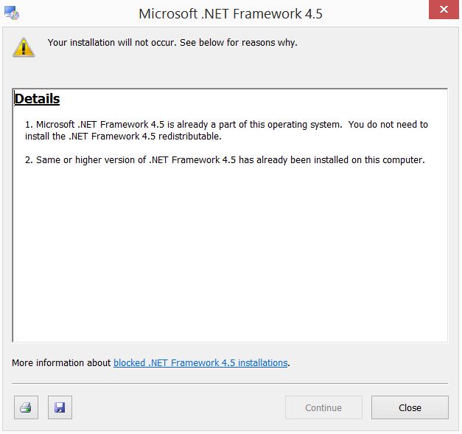Screen dimensions: 462x434
Task: Click empty space between save icon and Continue
Action: 177,407
